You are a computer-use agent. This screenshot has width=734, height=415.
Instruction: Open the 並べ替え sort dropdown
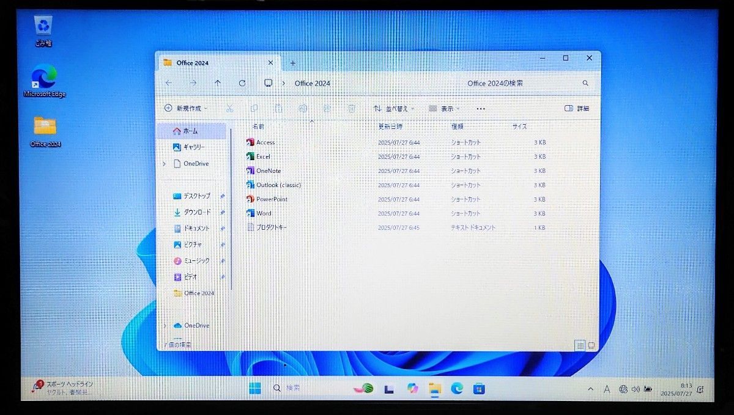click(395, 108)
